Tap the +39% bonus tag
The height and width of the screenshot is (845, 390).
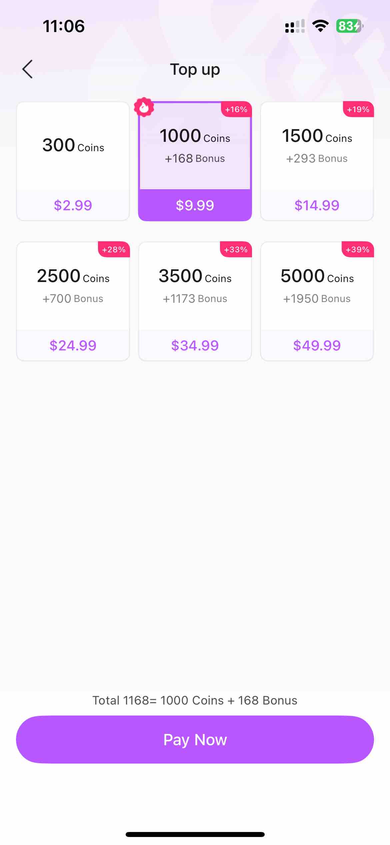click(358, 250)
